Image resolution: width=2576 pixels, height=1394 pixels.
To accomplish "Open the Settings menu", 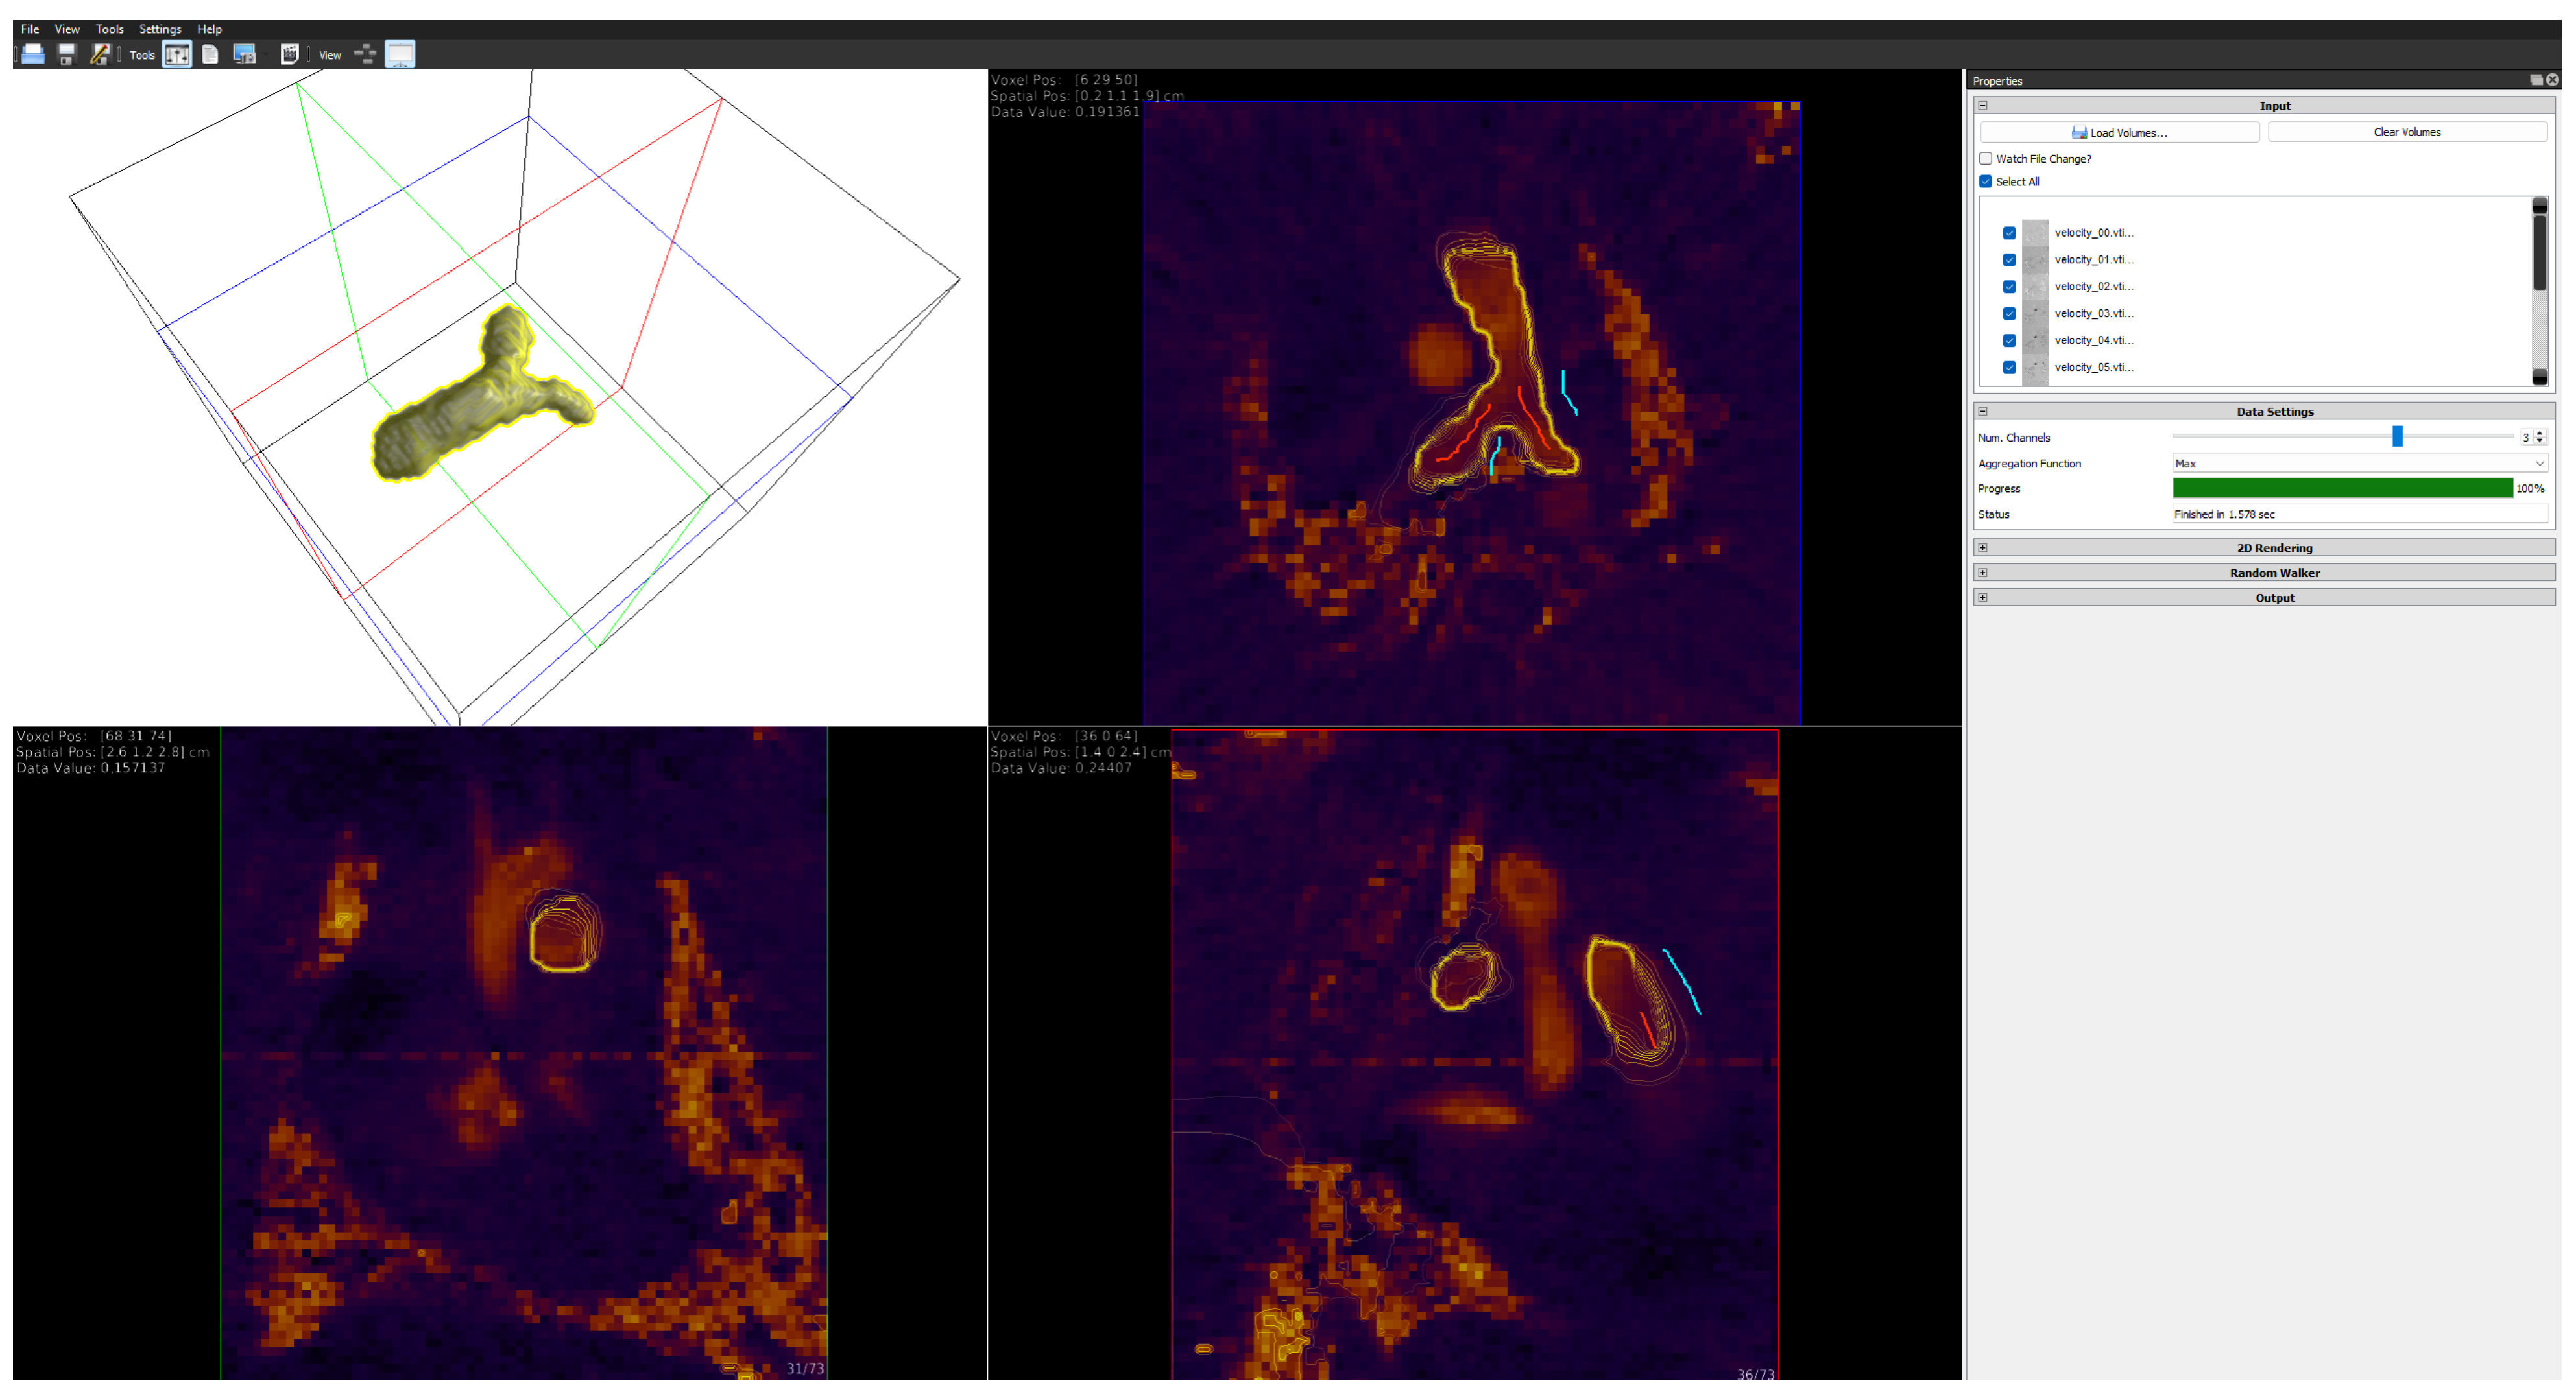I will coord(160,29).
